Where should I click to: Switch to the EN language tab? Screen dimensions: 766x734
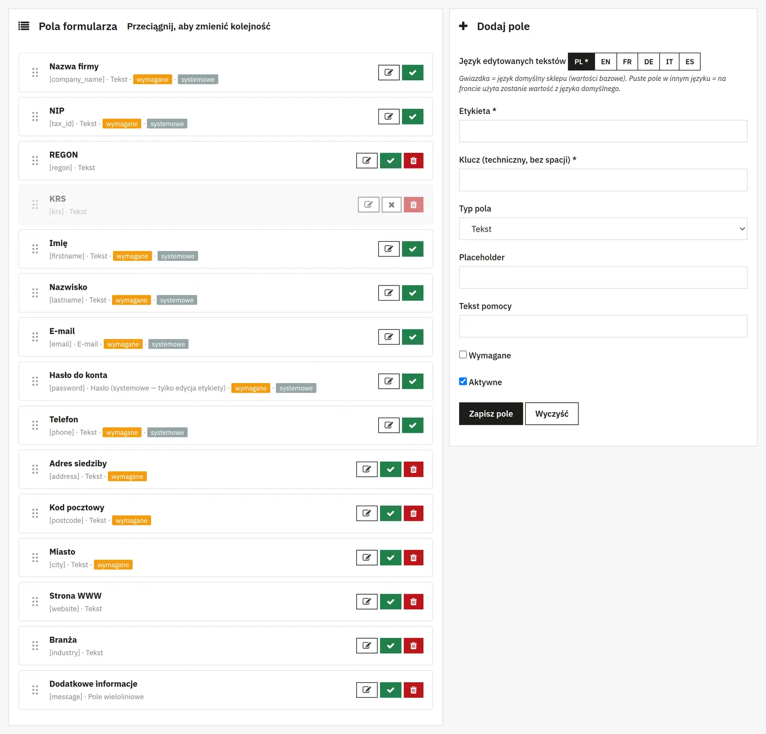606,62
